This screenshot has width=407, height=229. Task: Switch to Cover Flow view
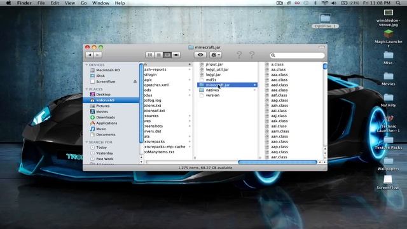point(176,55)
